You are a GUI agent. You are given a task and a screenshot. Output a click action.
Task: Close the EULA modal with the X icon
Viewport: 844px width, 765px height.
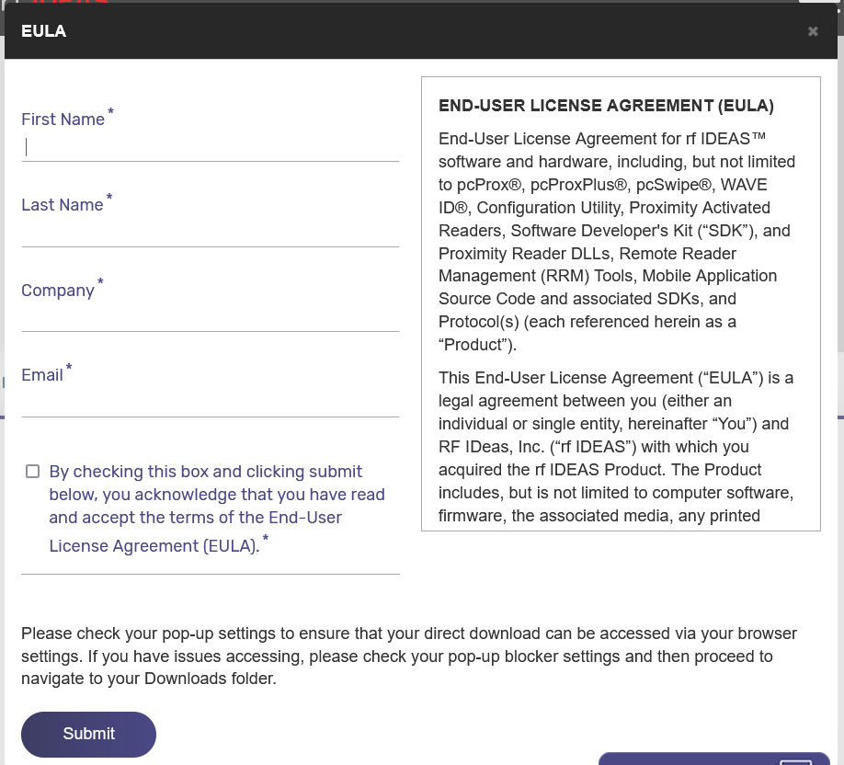pyautogui.click(x=813, y=30)
